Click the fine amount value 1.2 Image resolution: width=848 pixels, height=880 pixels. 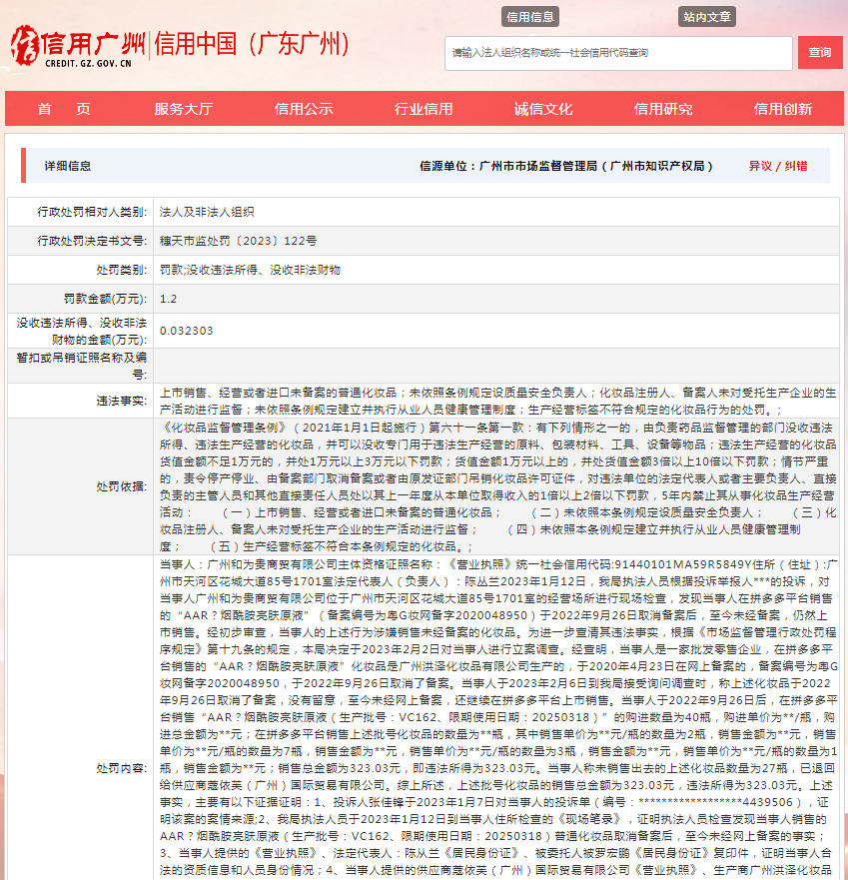click(168, 299)
